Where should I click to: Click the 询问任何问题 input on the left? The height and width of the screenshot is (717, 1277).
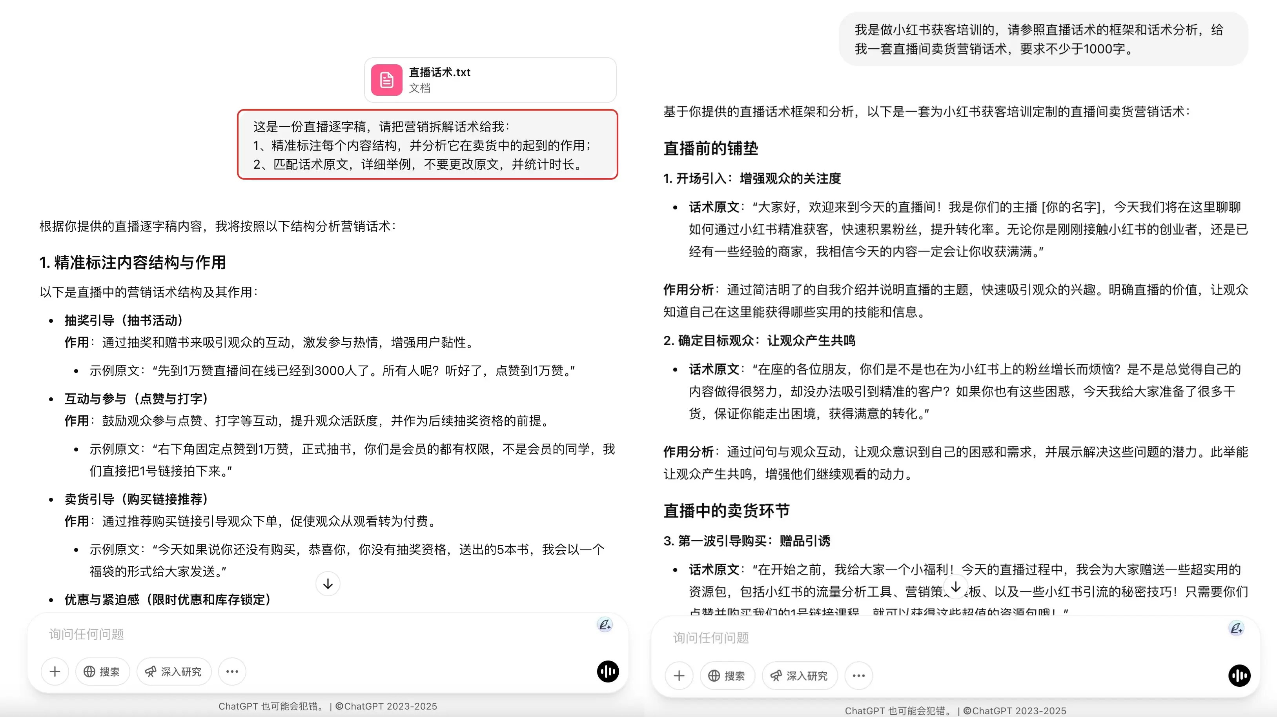(x=86, y=633)
